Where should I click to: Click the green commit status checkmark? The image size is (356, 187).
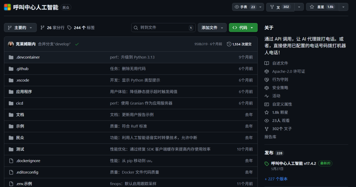click(x=77, y=44)
